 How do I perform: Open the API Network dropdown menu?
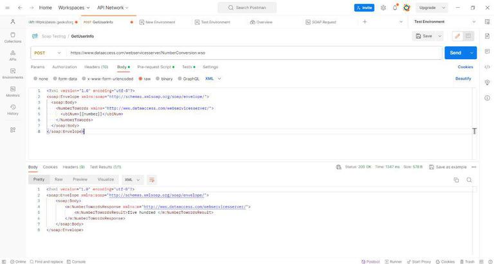tap(113, 8)
